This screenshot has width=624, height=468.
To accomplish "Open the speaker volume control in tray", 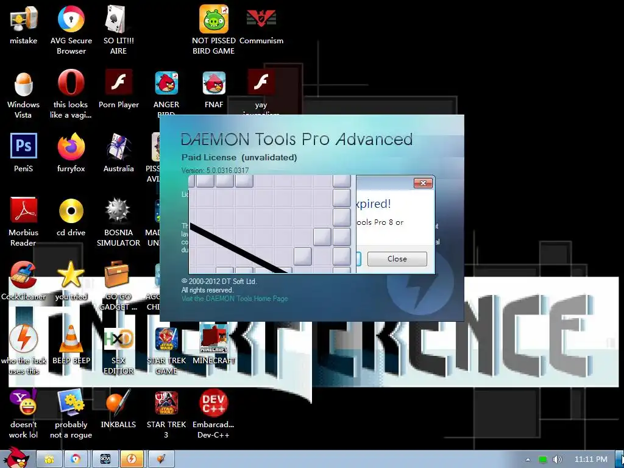I will pyautogui.click(x=558, y=459).
